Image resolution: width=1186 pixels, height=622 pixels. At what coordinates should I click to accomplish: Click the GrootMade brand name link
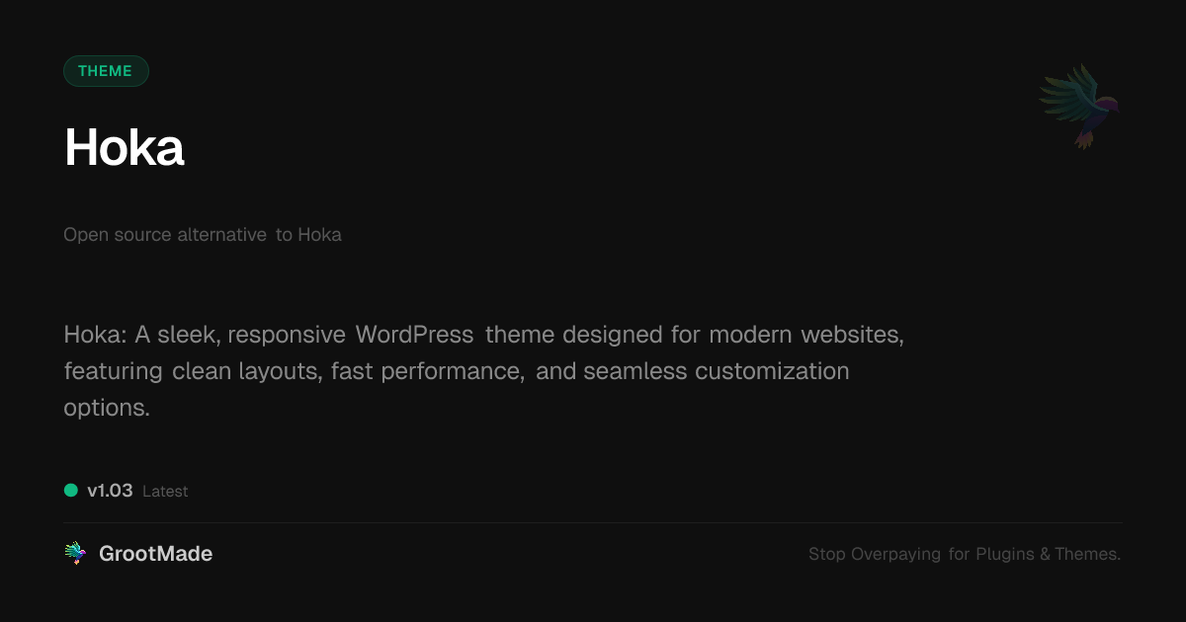(x=155, y=553)
